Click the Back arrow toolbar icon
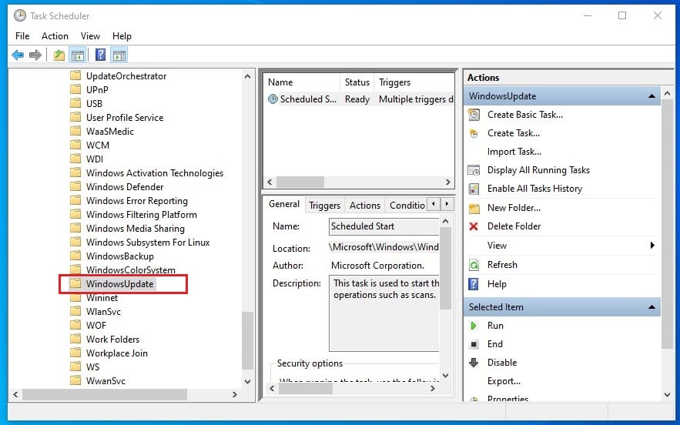This screenshot has height=425, width=680. (18, 55)
